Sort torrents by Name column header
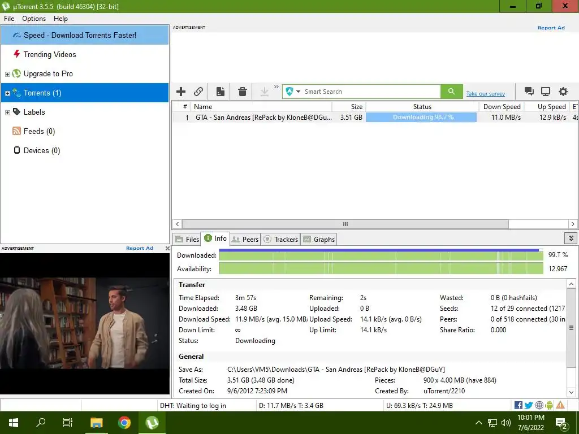The height and width of the screenshot is (434, 579). [261, 107]
